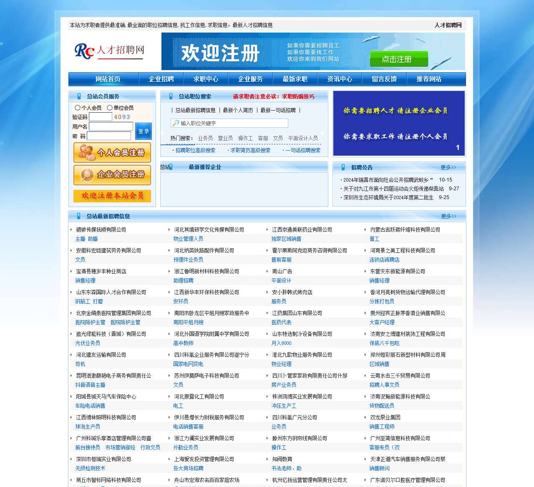Open 留言反馈 in the navigation bar
The width and height of the screenshot is (534, 487).
[384, 79]
